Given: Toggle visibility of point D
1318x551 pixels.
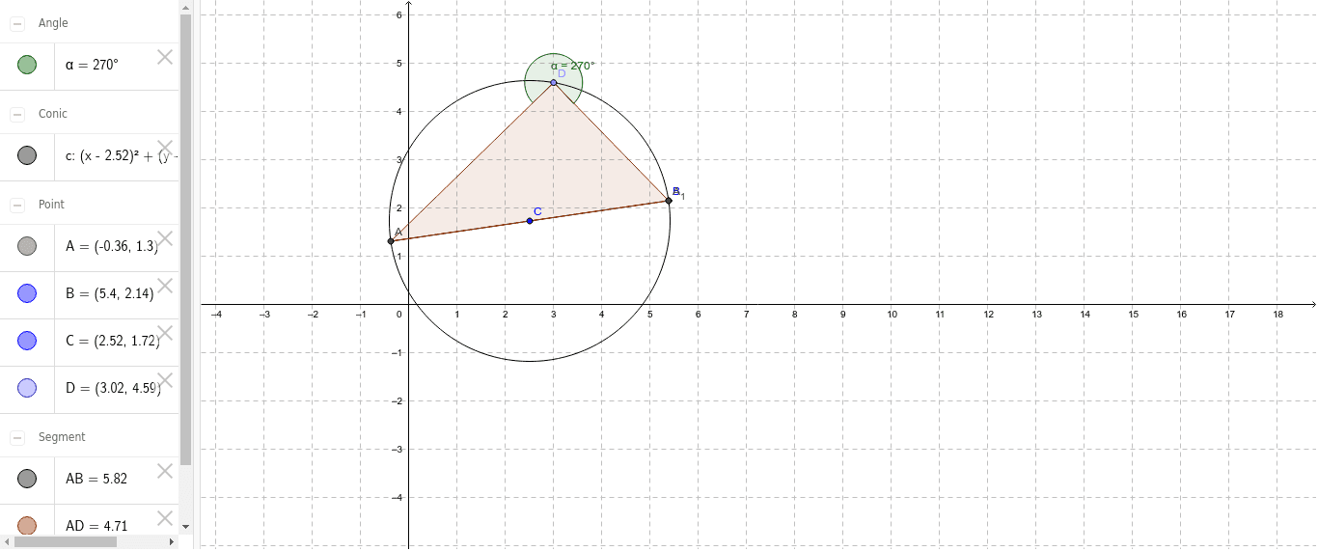Looking at the screenshot, I should 27,387.
